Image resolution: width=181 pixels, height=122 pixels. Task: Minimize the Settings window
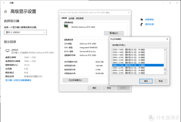click(x=163, y=3)
